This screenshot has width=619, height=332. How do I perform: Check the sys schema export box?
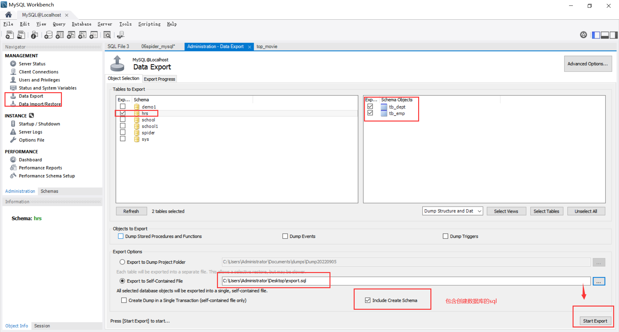pyautogui.click(x=123, y=139)
